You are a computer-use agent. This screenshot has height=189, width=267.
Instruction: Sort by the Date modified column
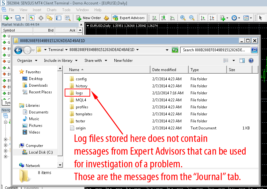[169, 70]
